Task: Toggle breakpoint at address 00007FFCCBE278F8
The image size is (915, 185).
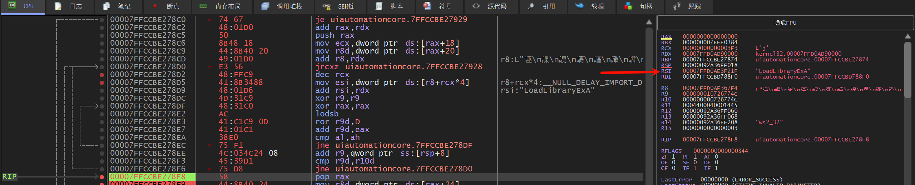Action: 102,177
